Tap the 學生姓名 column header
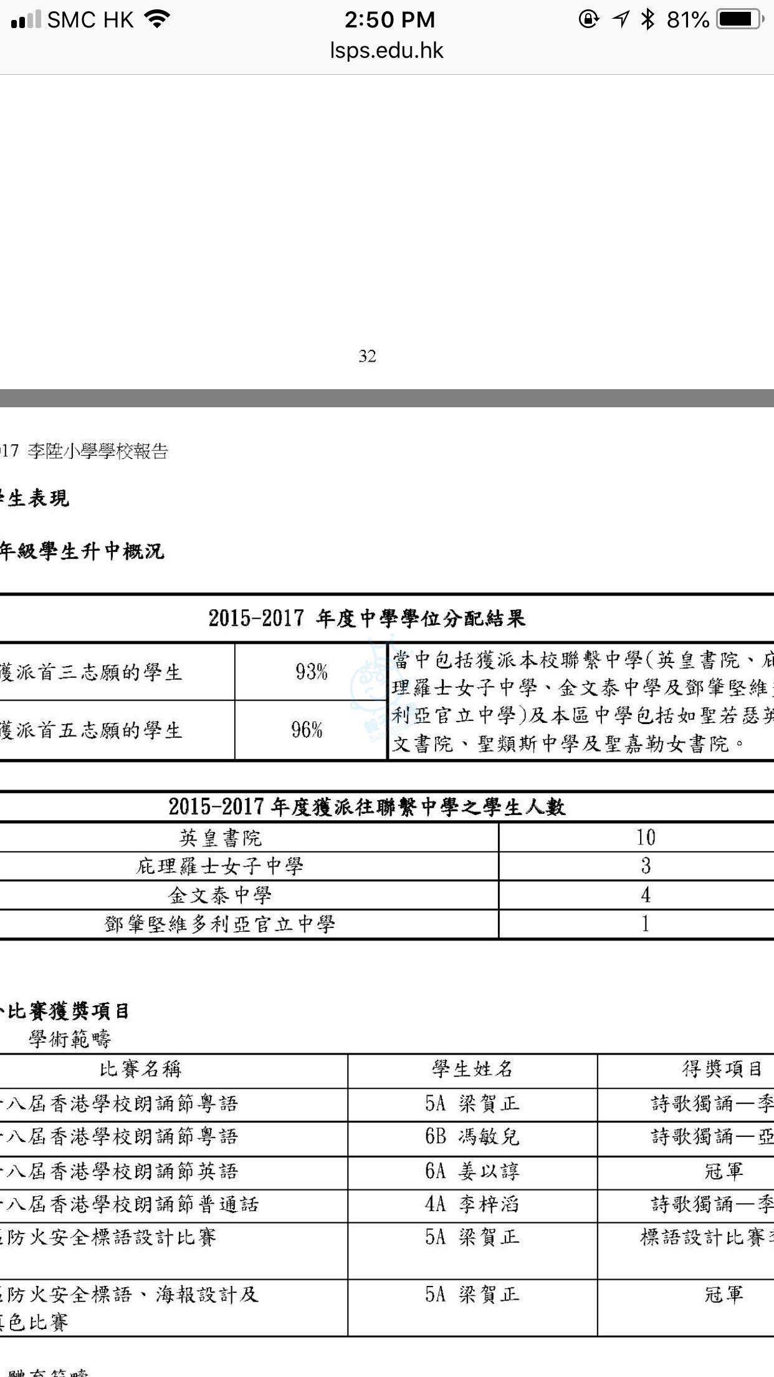This screenshot has height=1377, width=774. [x=472, y=1068]
